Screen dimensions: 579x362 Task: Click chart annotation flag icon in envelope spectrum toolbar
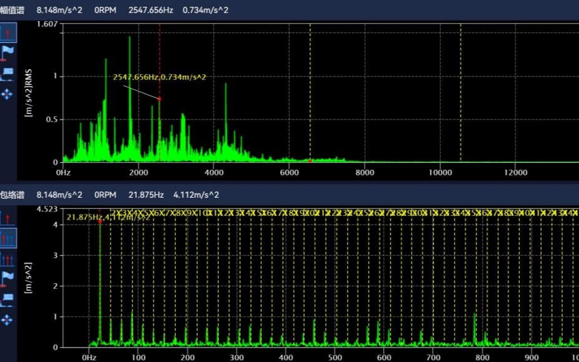pos(7,300)
